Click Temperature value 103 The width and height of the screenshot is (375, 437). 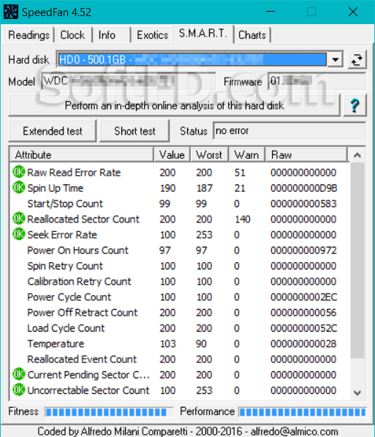click(x=167, y=343)
